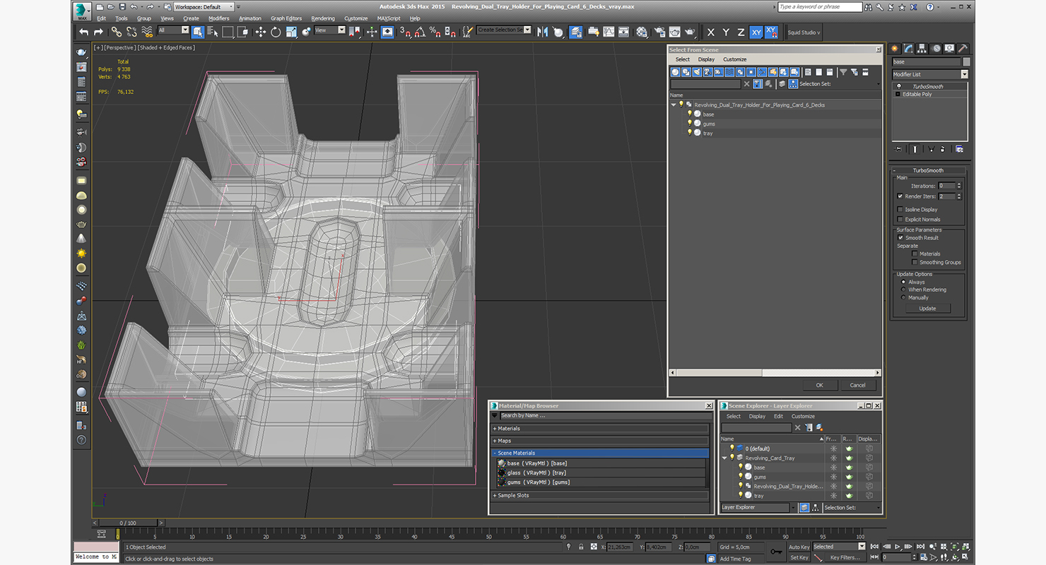Image resolution: width=1046 pixels, height=565 pixels.
Task: Click the Auto Key button
Action: tap(799, 547)
